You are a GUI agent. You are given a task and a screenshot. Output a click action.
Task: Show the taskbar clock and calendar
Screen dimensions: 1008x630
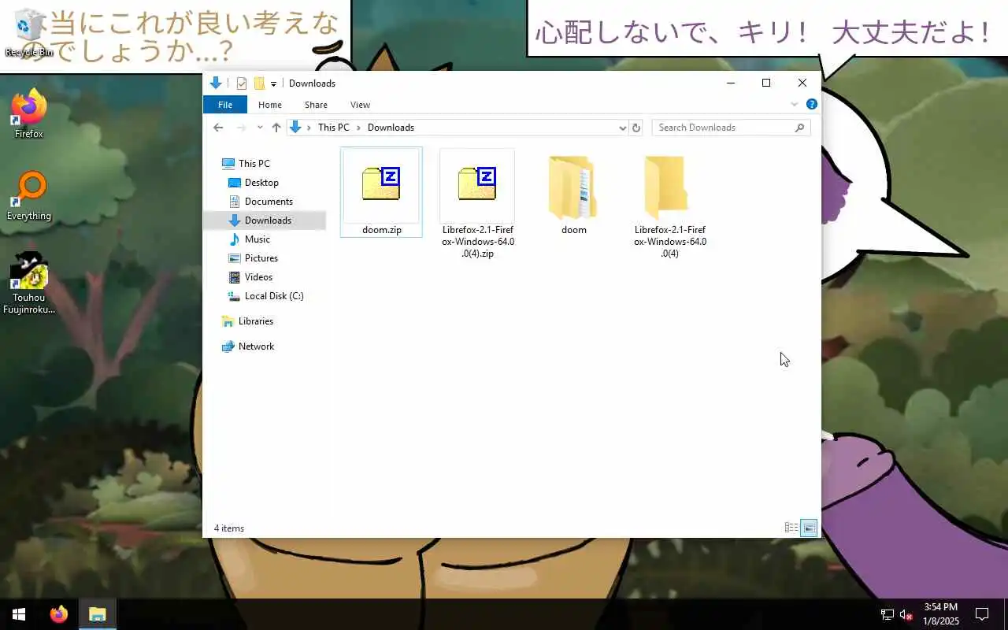pyautogui.click(x=941, y=614)
